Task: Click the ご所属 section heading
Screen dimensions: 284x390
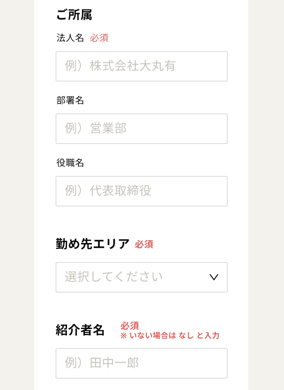Action: coord(74,15)
